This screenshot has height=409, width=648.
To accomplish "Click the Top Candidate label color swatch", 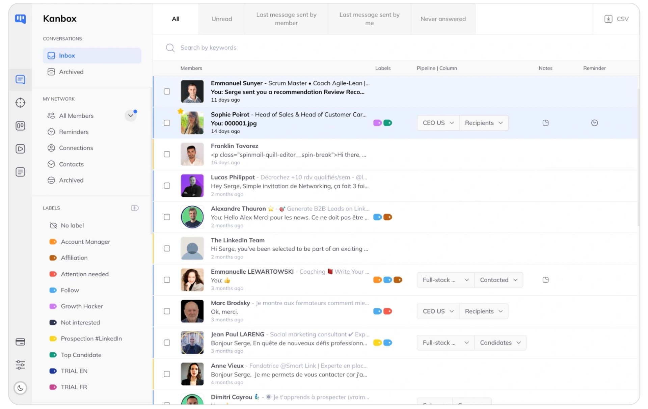I will tap(53, 355).
